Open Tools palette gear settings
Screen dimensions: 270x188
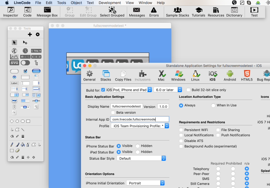coord(38,34)
